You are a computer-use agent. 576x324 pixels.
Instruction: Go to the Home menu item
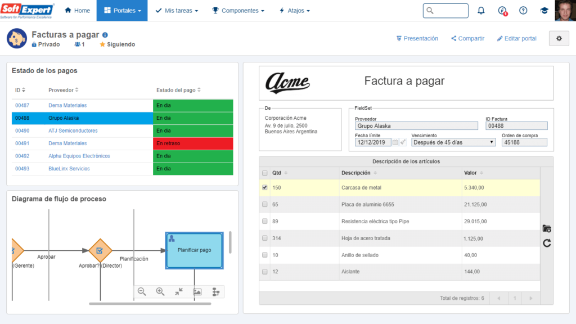77,11
